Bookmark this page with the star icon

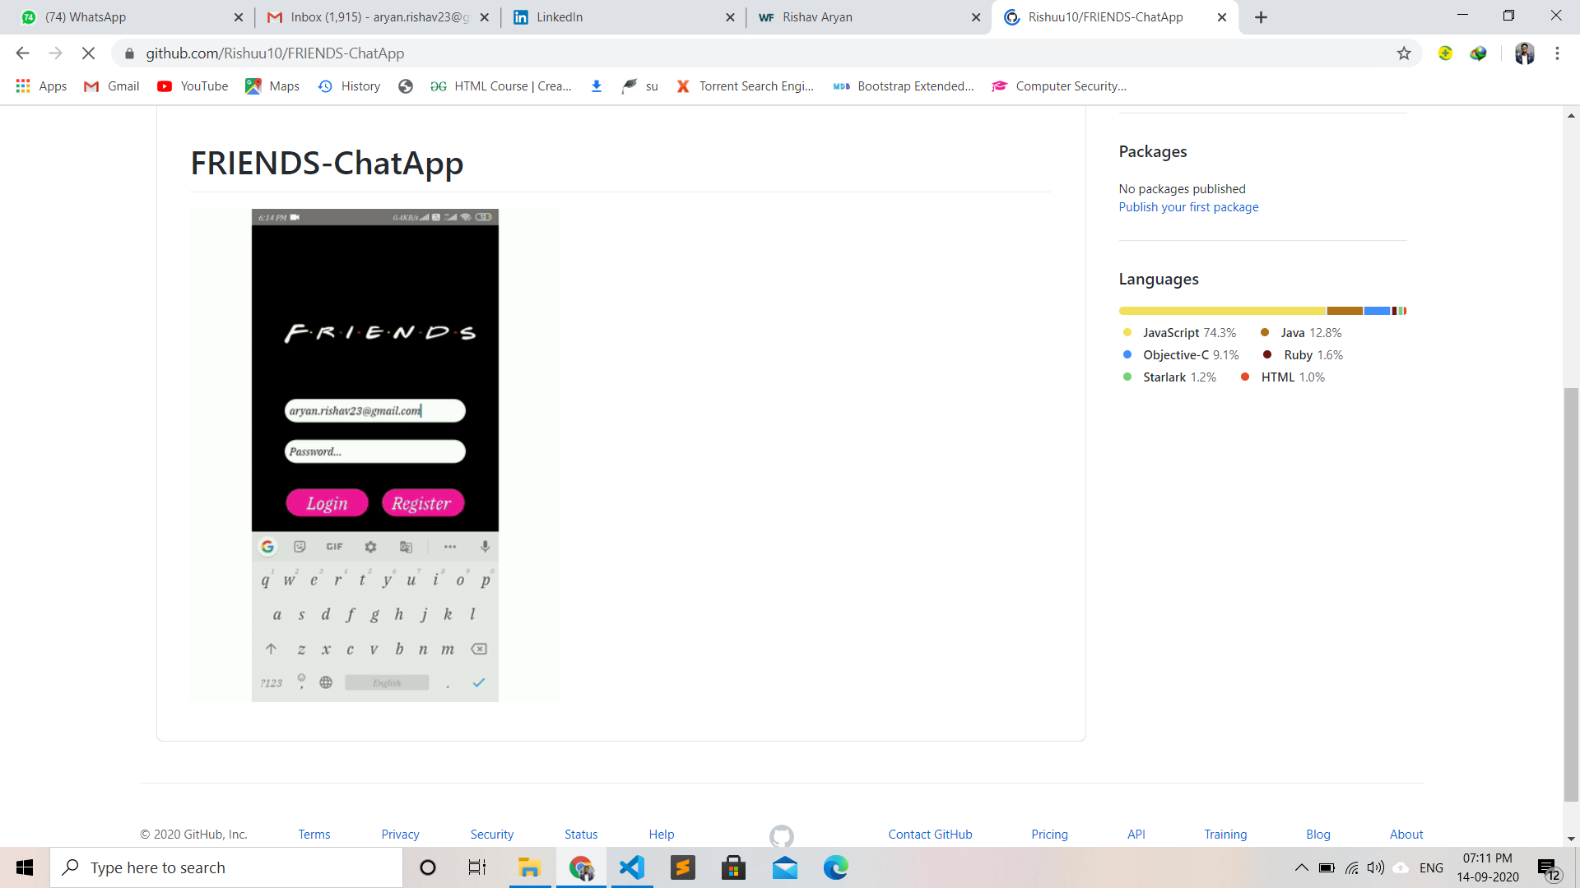1404,53
